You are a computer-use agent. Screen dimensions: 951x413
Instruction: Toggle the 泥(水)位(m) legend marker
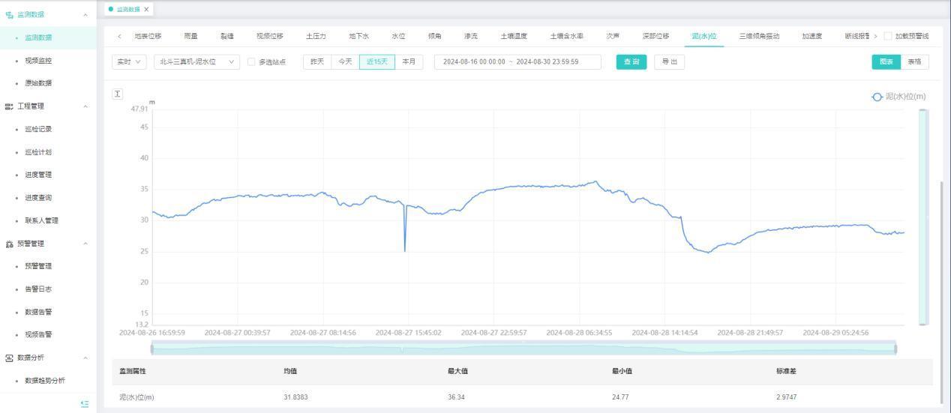click(x=877, y=97)
